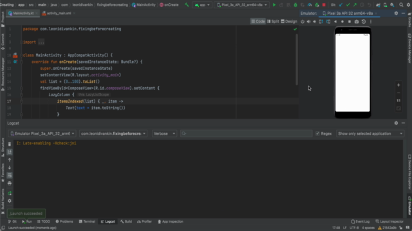Click emulator Back triangle button
Viewport: 412px width, 231px height.
[335, 22]
